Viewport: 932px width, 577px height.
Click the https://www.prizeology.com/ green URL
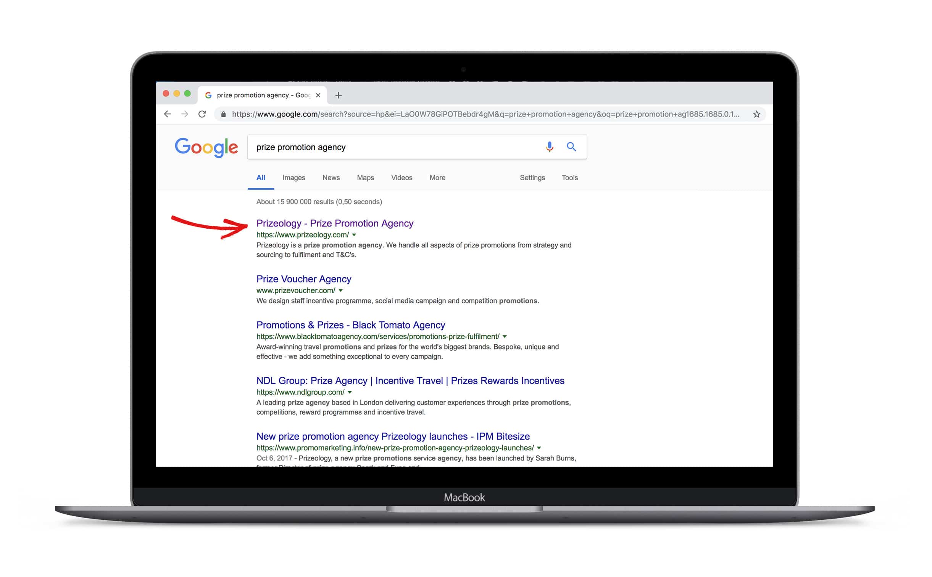303,235
